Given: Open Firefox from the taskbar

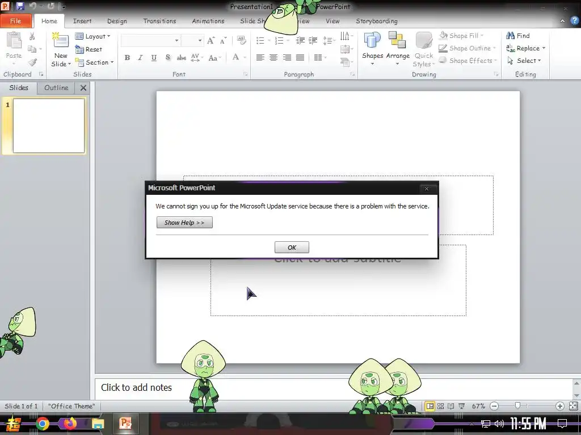Looking at the screenshot, I should [70, 424].
